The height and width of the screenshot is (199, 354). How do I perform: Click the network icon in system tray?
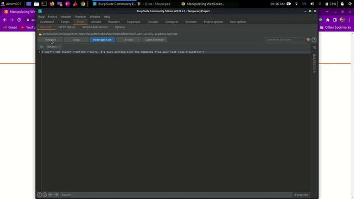296,4
